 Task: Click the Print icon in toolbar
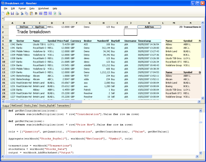(17, 13)
